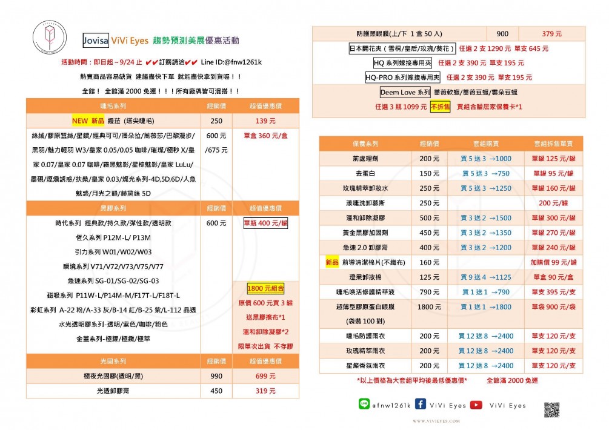This screenshot has width=609, height=430.
Task: Click the 黑膠系列 table header
Action: pyautogui.click(x=113, y=208)
